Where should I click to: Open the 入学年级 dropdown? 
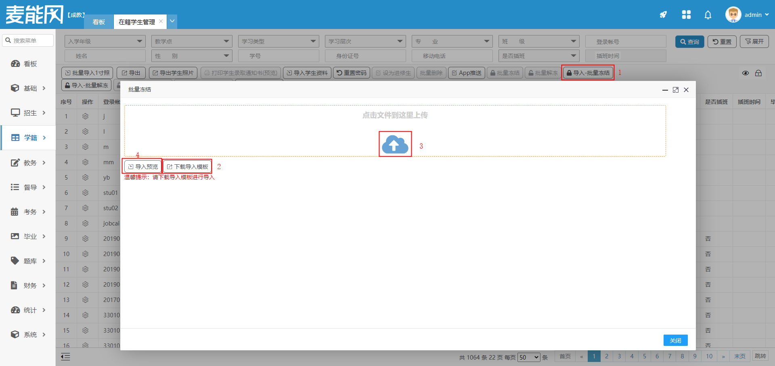[105, 41]
